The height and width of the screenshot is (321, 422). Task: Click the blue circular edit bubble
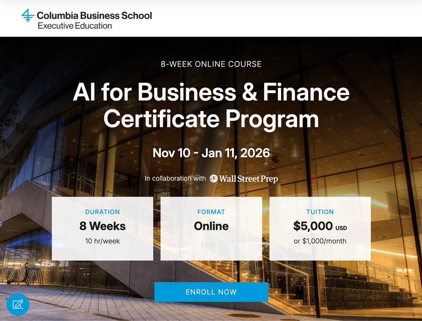[17, 305]
